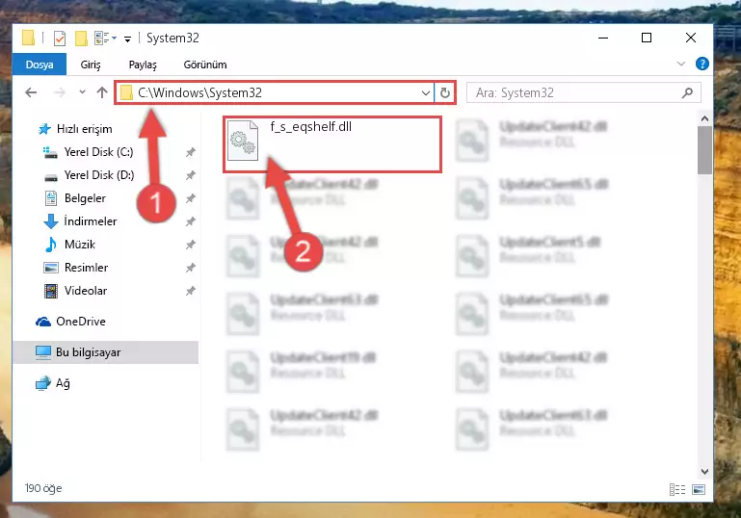Click the pin icon next to Videolar
Viewport: 741px width, 518px height.
pos(191,291)
